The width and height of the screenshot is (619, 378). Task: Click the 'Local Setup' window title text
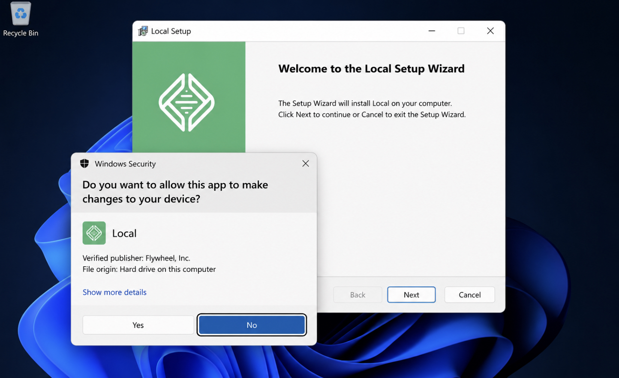(x=171, y=31)
